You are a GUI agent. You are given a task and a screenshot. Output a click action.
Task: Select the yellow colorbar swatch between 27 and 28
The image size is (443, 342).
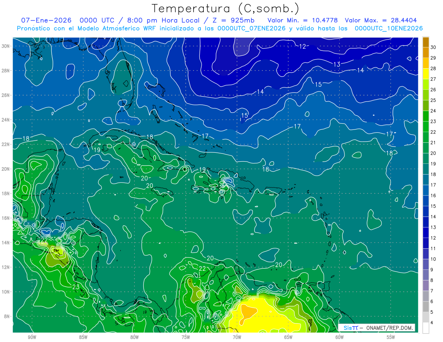[426, 73]
